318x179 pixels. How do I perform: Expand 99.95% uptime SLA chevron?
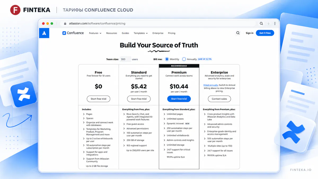(205, 155)
